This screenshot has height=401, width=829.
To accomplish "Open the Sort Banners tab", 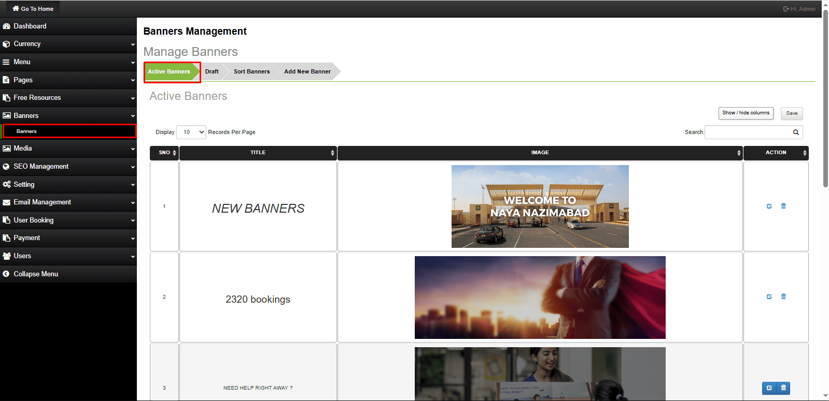I will point(251,72).
